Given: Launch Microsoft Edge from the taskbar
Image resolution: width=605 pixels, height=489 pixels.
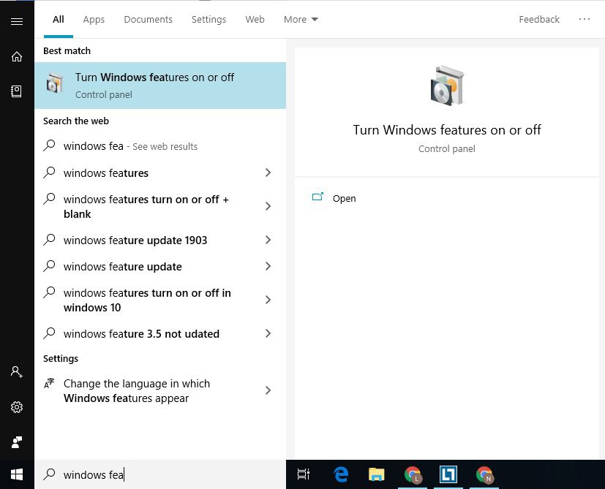Looking at the screenshot, I should click(x=340, y=474).
